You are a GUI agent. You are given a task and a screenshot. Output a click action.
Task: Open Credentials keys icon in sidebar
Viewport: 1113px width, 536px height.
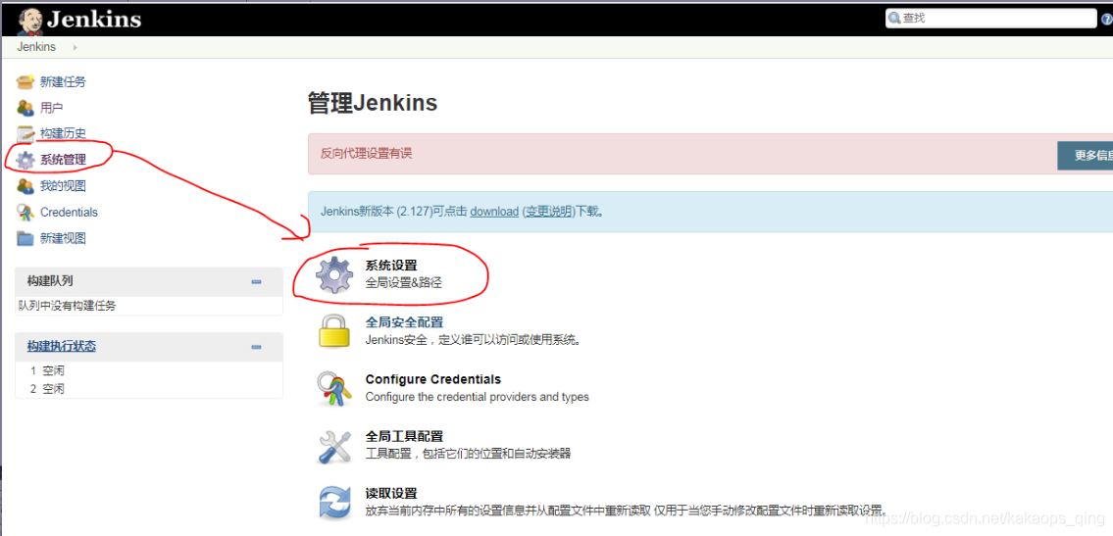point(25,212)
